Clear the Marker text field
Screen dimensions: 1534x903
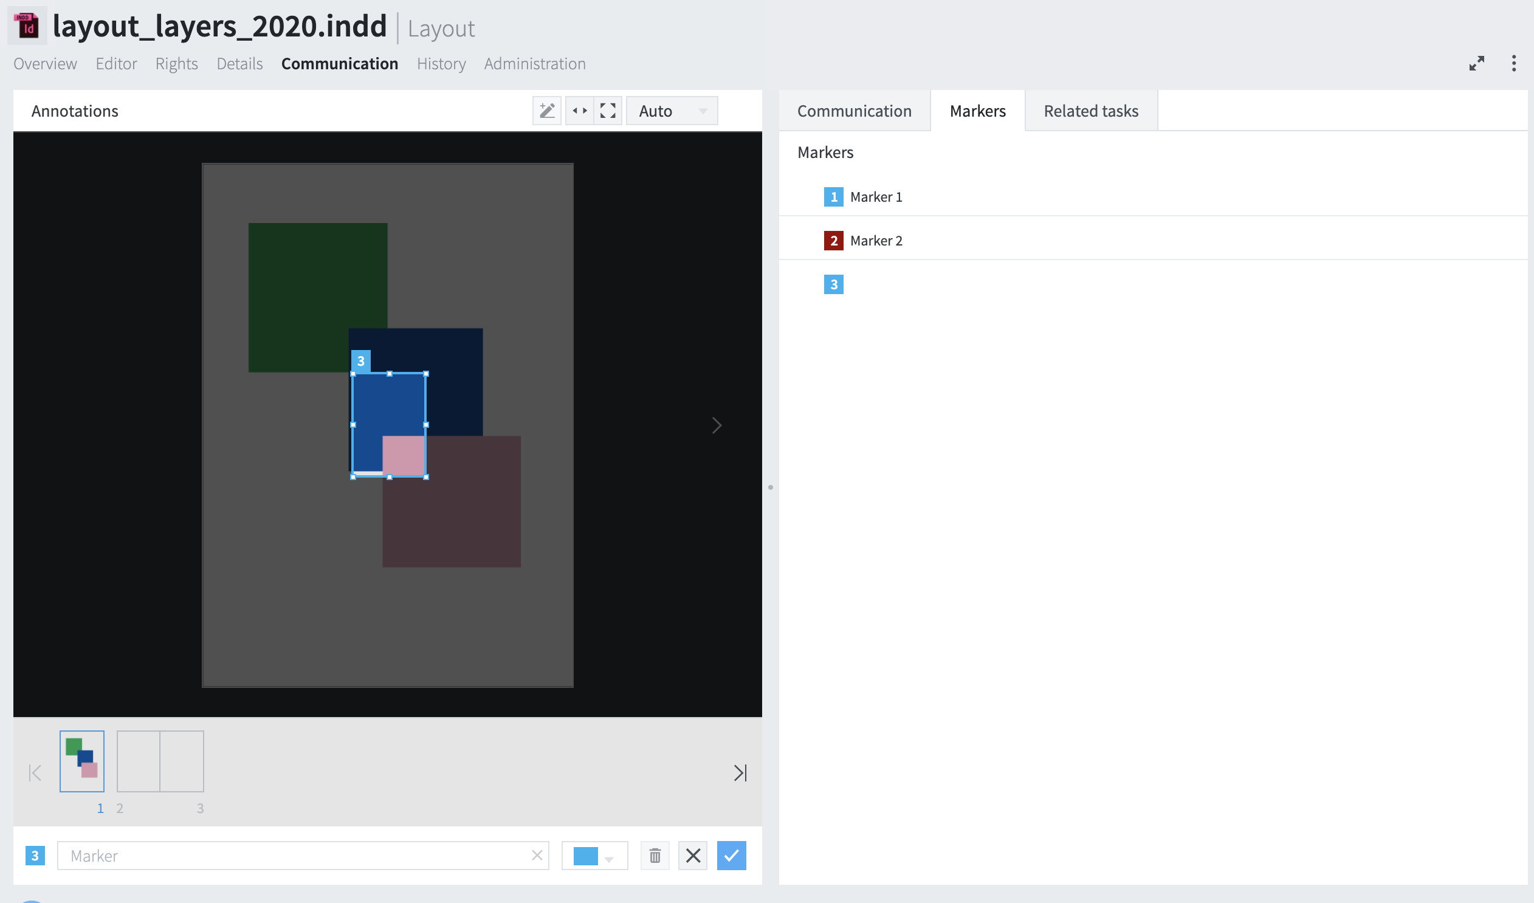tap(536, 855)
